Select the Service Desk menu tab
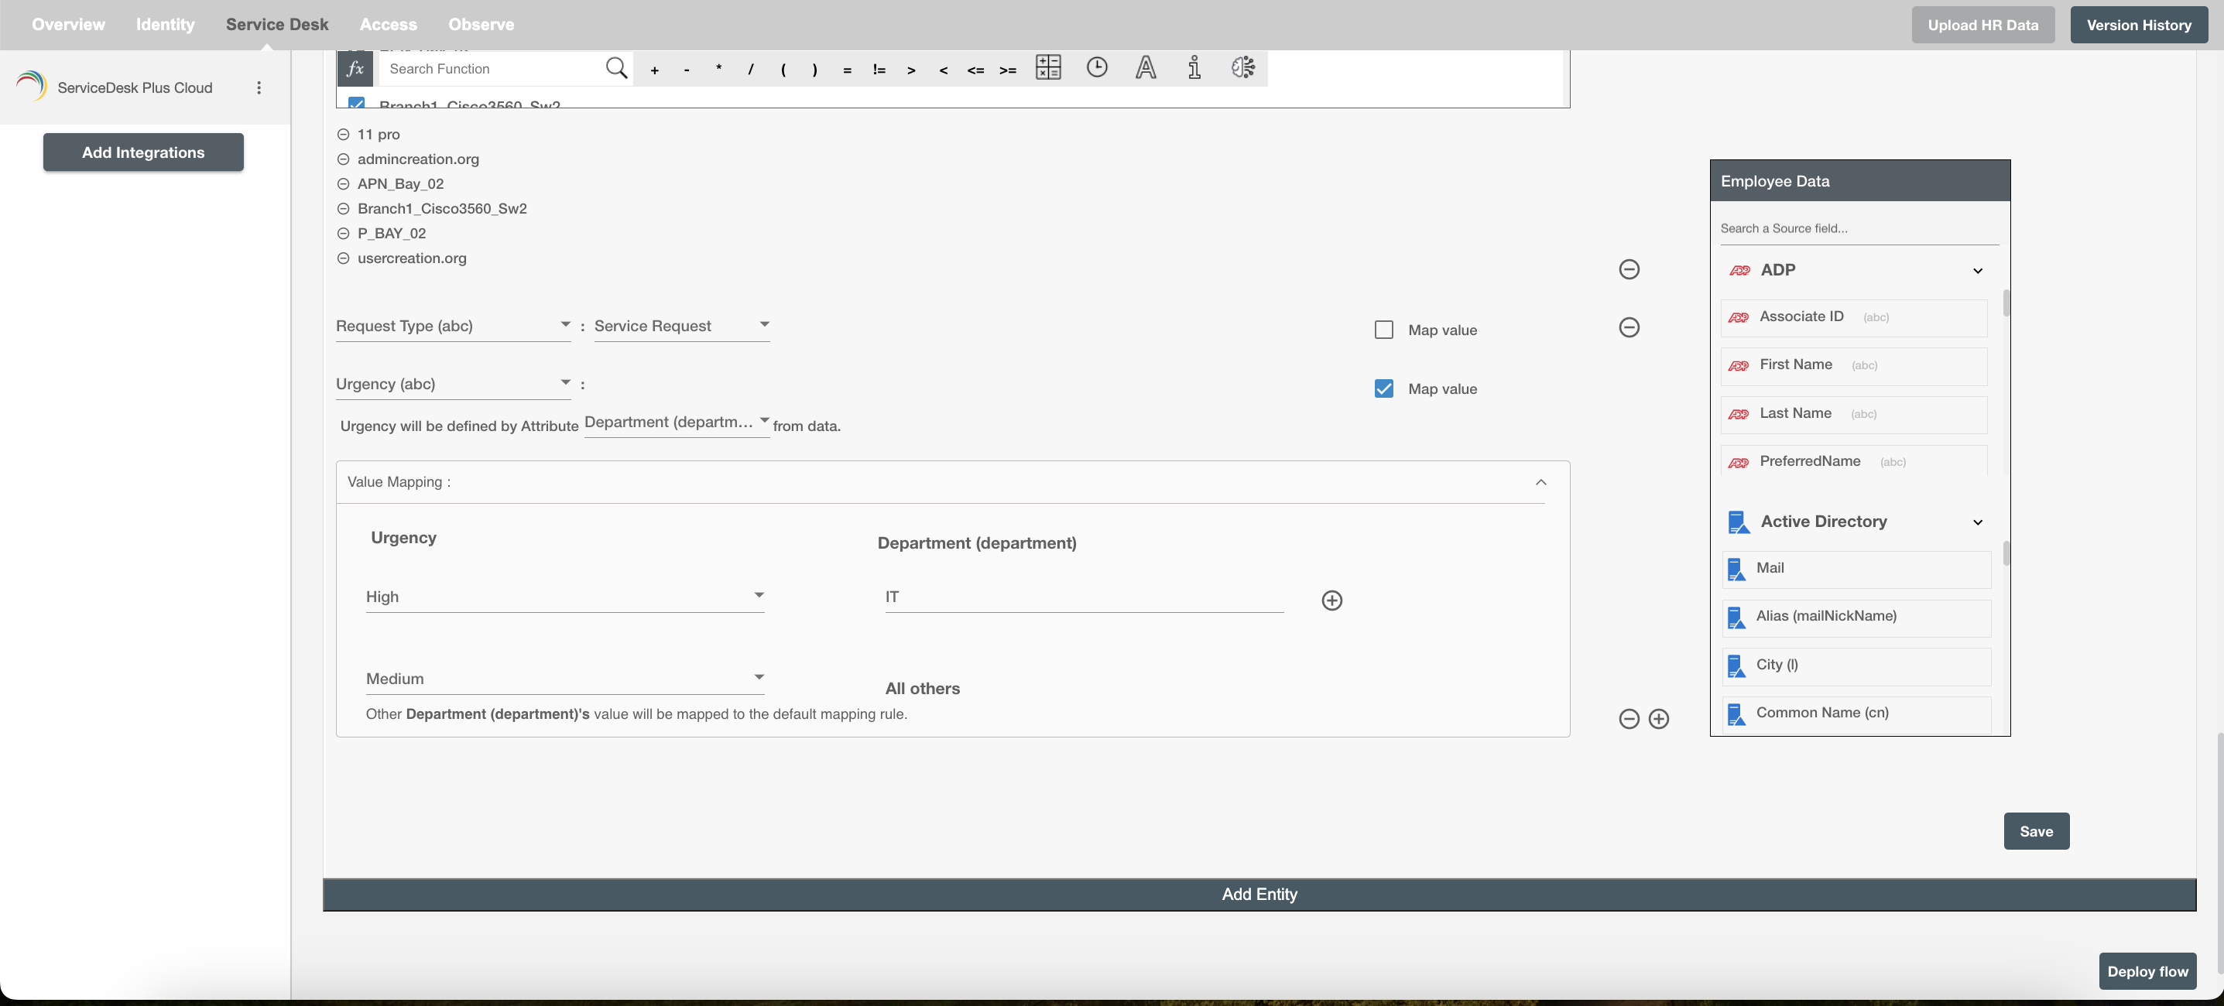 point(278,24)
